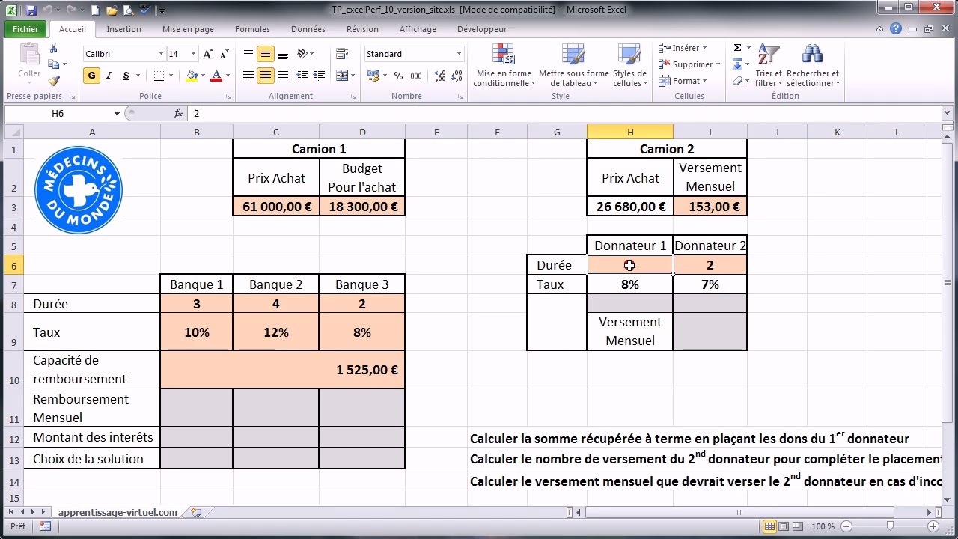Viewport: 958px width, 539px height.
Task: Open the Fichier tab
Action: pyautogui.click(x=25, y=29)
